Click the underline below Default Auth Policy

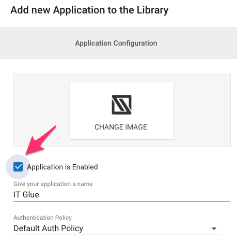pyautogui.click(x=117, y=235)
